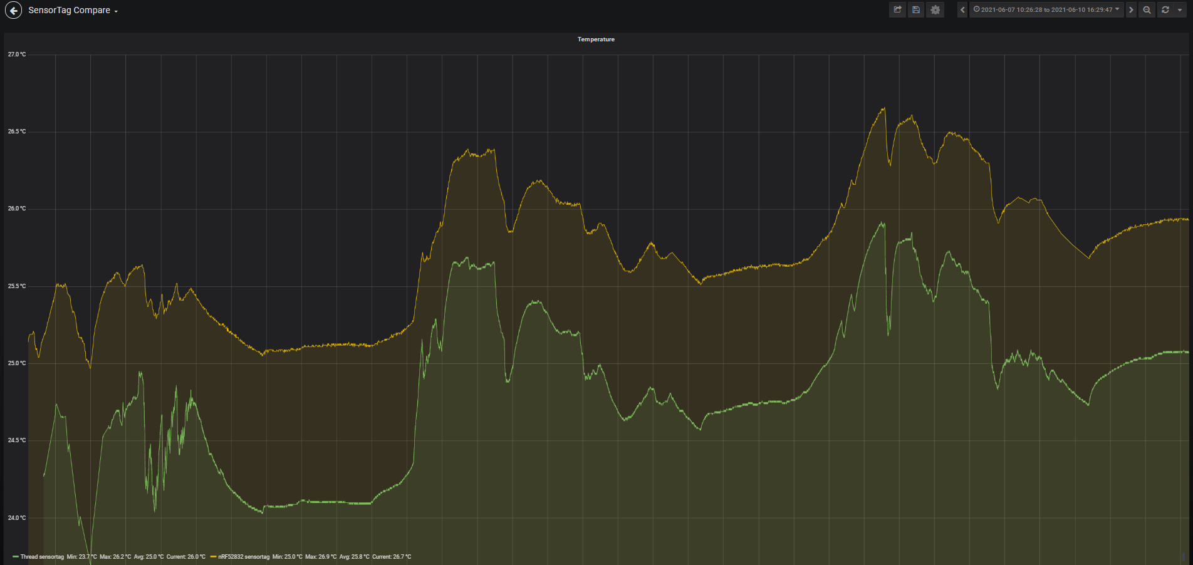Click nRF52832 'Max: 26.9 °C' legend value

[x=321, y=557]
